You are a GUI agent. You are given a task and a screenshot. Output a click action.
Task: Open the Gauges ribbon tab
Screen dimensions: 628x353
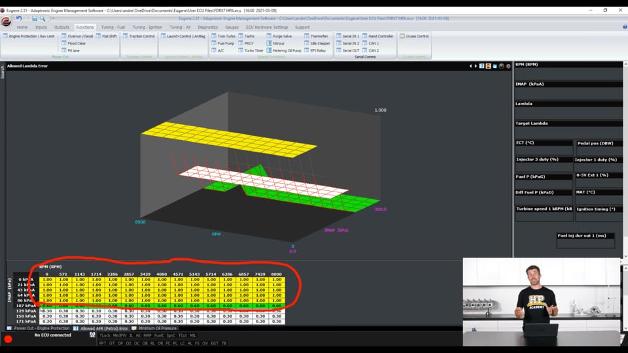[232, 27]
